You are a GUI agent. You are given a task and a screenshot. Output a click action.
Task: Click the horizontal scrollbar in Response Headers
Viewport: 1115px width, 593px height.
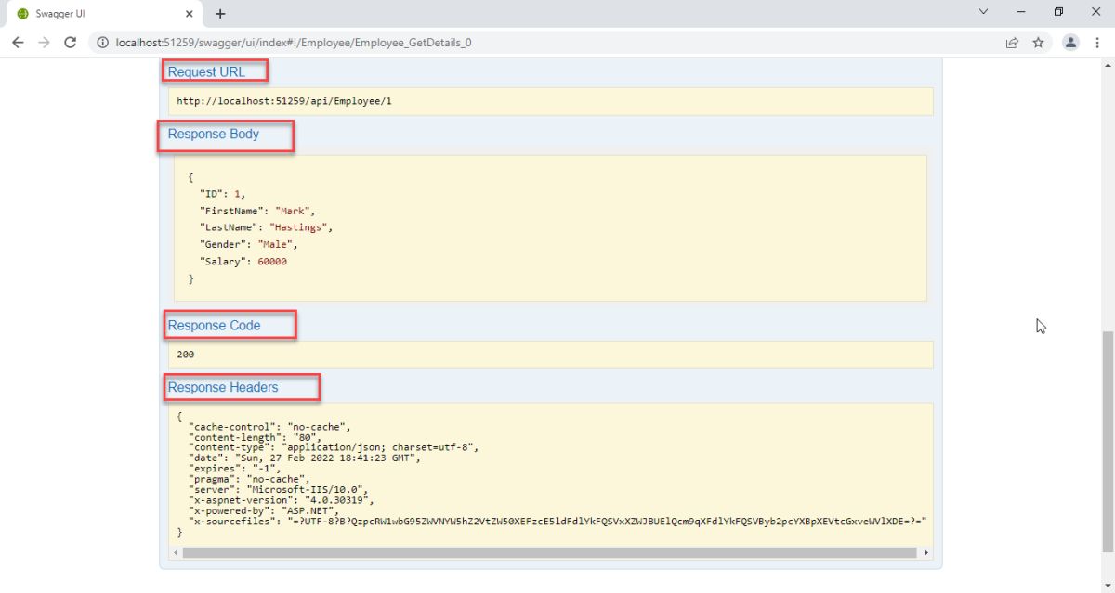[550, 552]
